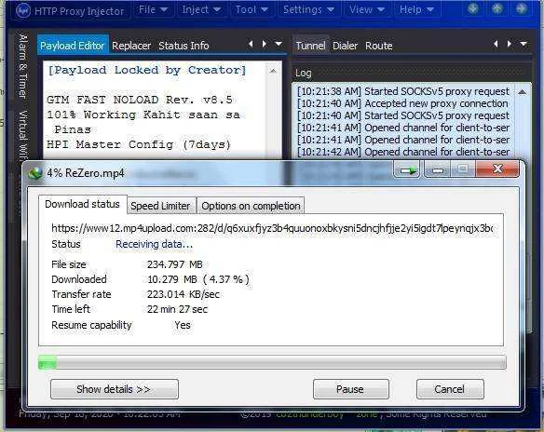
Task: Select the Options on completion tab
Action: (x=251, y=206)
